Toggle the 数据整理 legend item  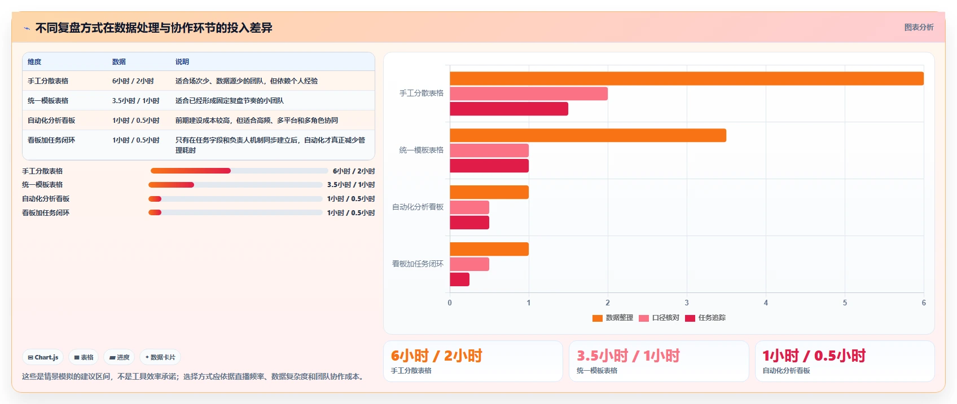point(613,318)
